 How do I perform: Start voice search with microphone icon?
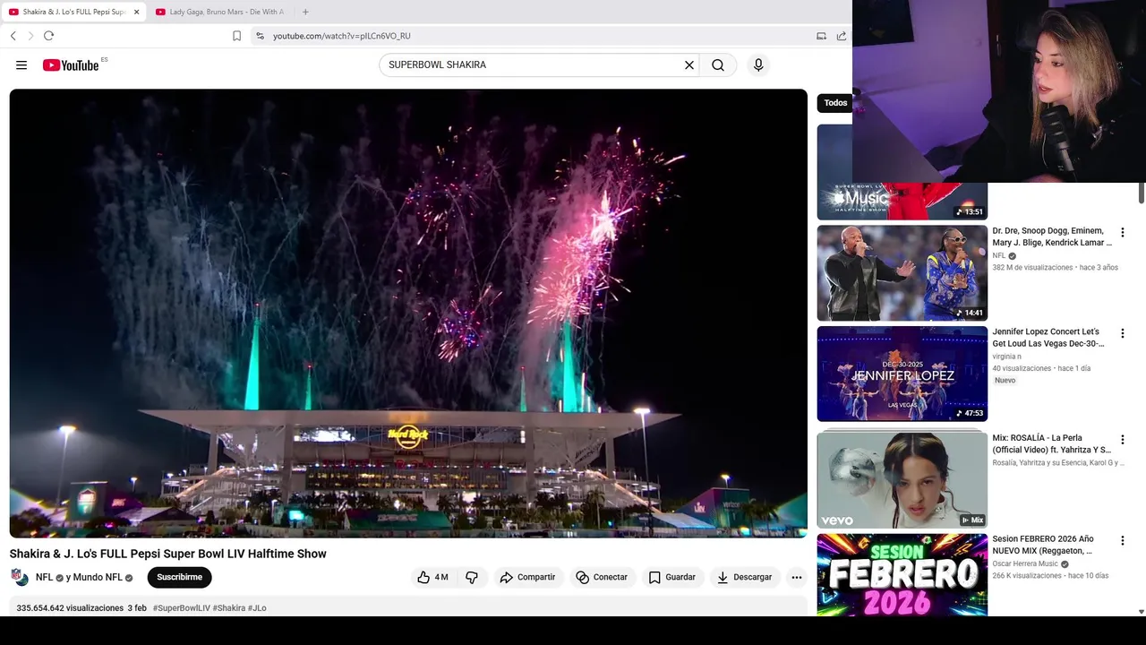pos(758,65)
